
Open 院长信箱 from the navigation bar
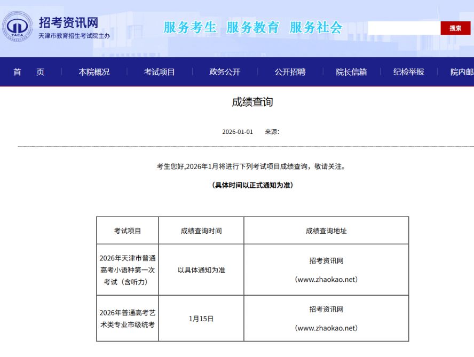click(351, 72)
